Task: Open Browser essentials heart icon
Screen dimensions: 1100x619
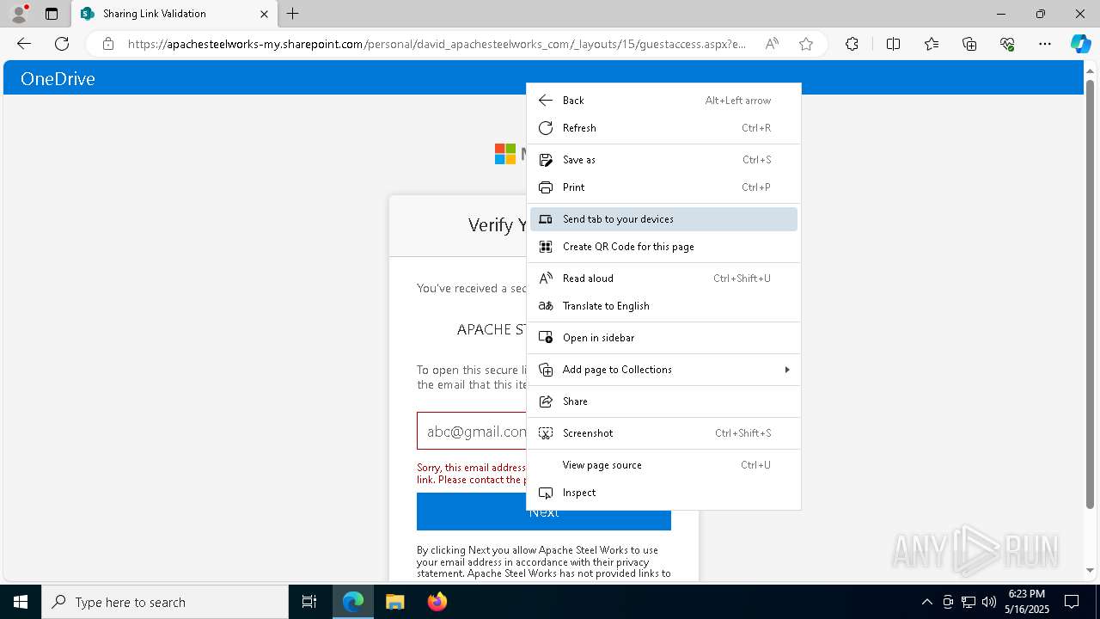Action: click(x=1007, y=44)
